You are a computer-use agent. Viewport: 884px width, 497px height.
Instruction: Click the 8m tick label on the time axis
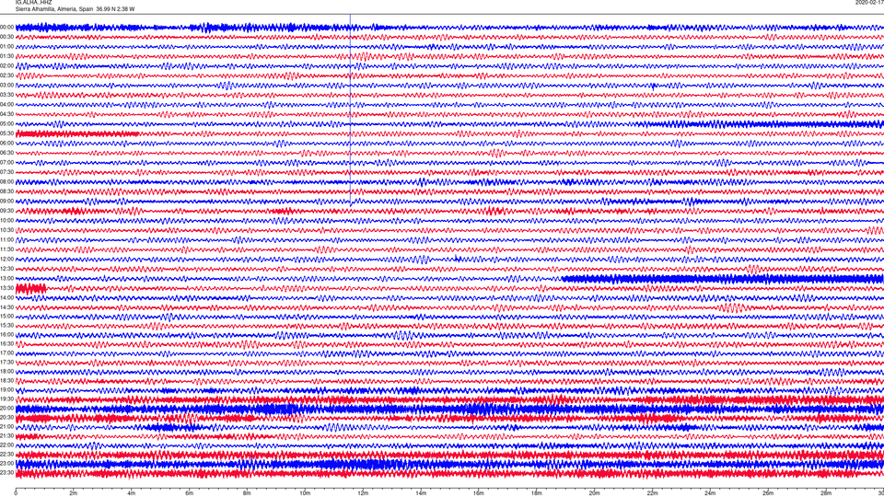[247, 493]
